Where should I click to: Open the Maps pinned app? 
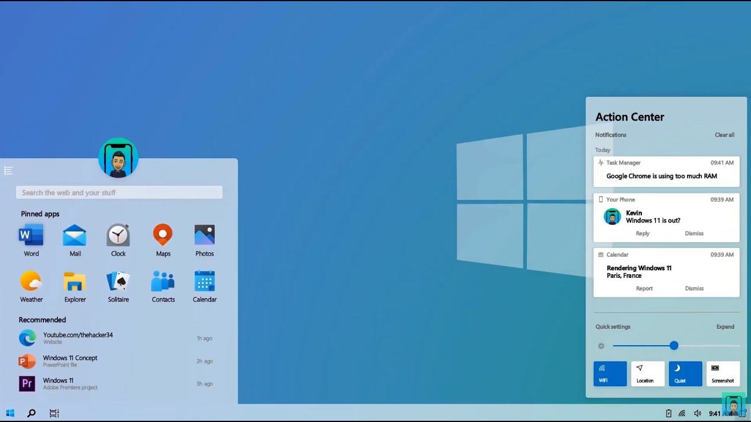pyautogui.click(x=163, y=235)
